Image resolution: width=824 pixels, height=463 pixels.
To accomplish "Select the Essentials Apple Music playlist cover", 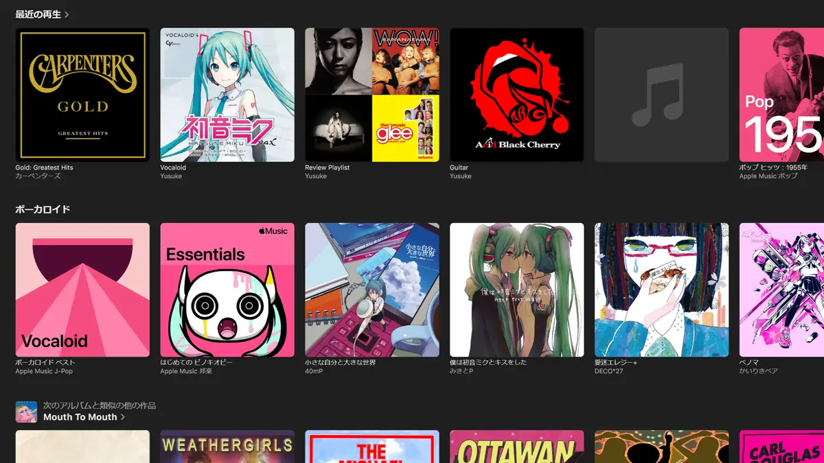I will click(227, 289).
